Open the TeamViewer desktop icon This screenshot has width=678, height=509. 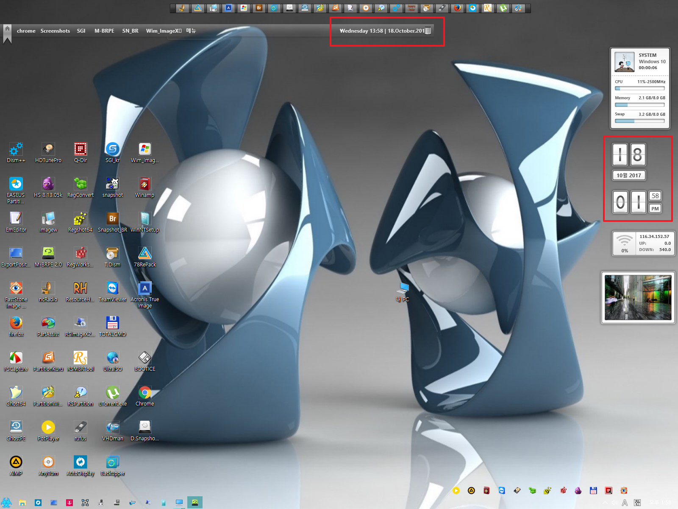[x=113, y=292]
